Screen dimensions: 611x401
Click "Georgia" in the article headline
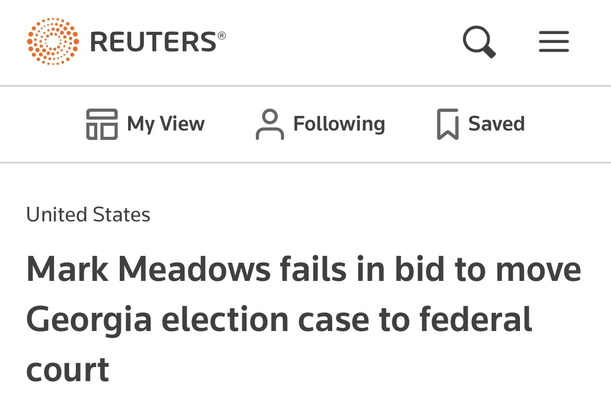click(89, 320)
